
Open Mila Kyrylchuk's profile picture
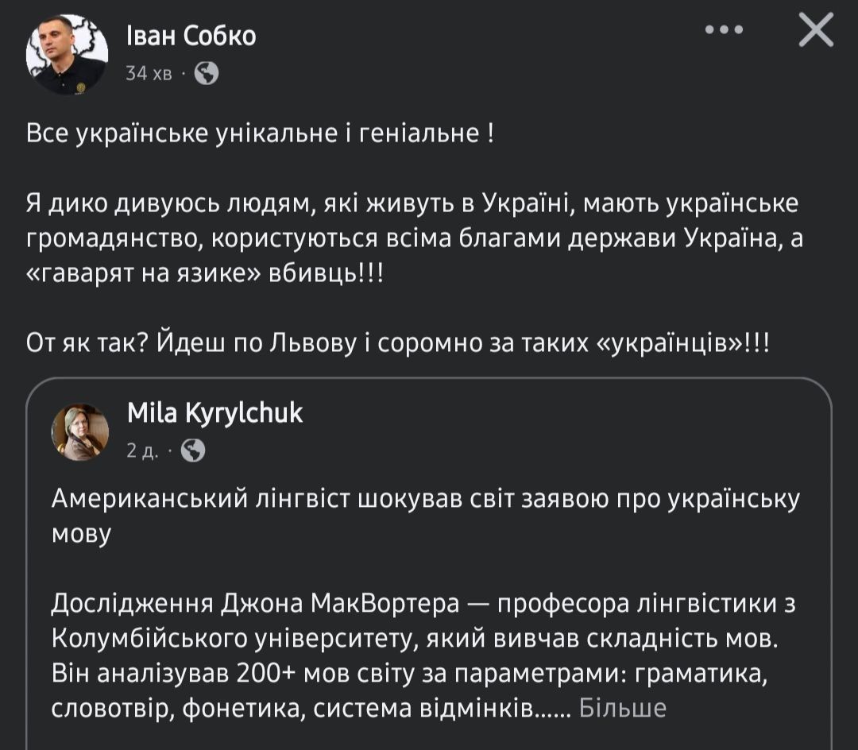[x=80, y=432]
